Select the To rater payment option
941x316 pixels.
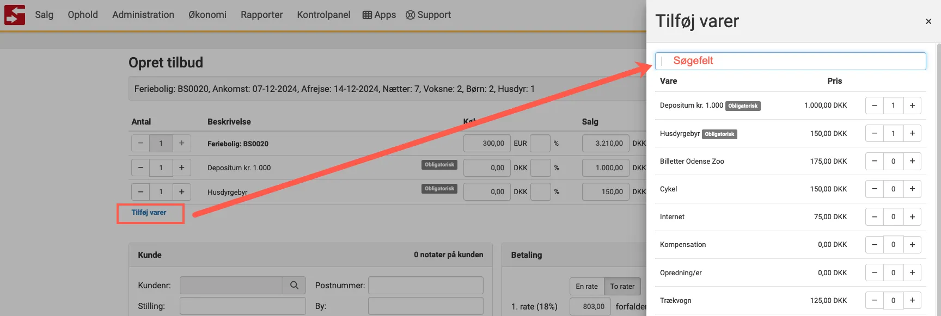tap(622, 286)
